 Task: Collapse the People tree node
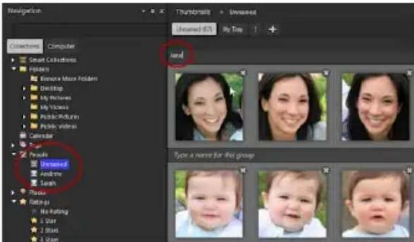coord(13,154)
